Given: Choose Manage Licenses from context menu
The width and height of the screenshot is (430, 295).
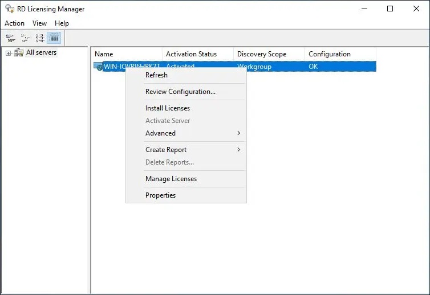Looking at the screenshot, I should [186, 179].
